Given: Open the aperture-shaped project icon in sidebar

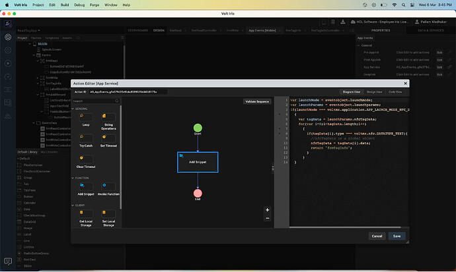Looking at the screenshot, I should (x=8, y=37).
